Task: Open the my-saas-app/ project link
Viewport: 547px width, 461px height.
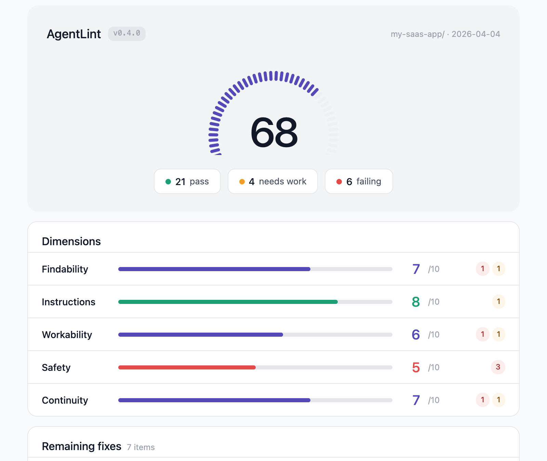Action: point(417,34)
